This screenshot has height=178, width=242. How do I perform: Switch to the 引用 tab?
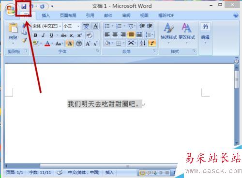[x=90, y=15]
